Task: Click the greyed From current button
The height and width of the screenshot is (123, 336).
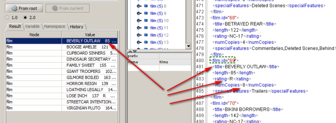Action: [68, 8]
